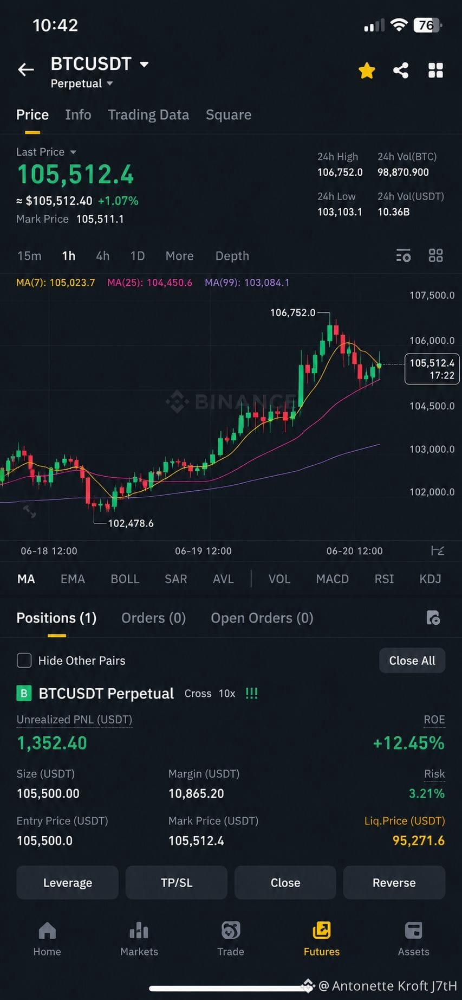Image resolution: width=462 pixels, height=1000 pixels.
Task: Open More chart intervals
Action: [179, 256]
